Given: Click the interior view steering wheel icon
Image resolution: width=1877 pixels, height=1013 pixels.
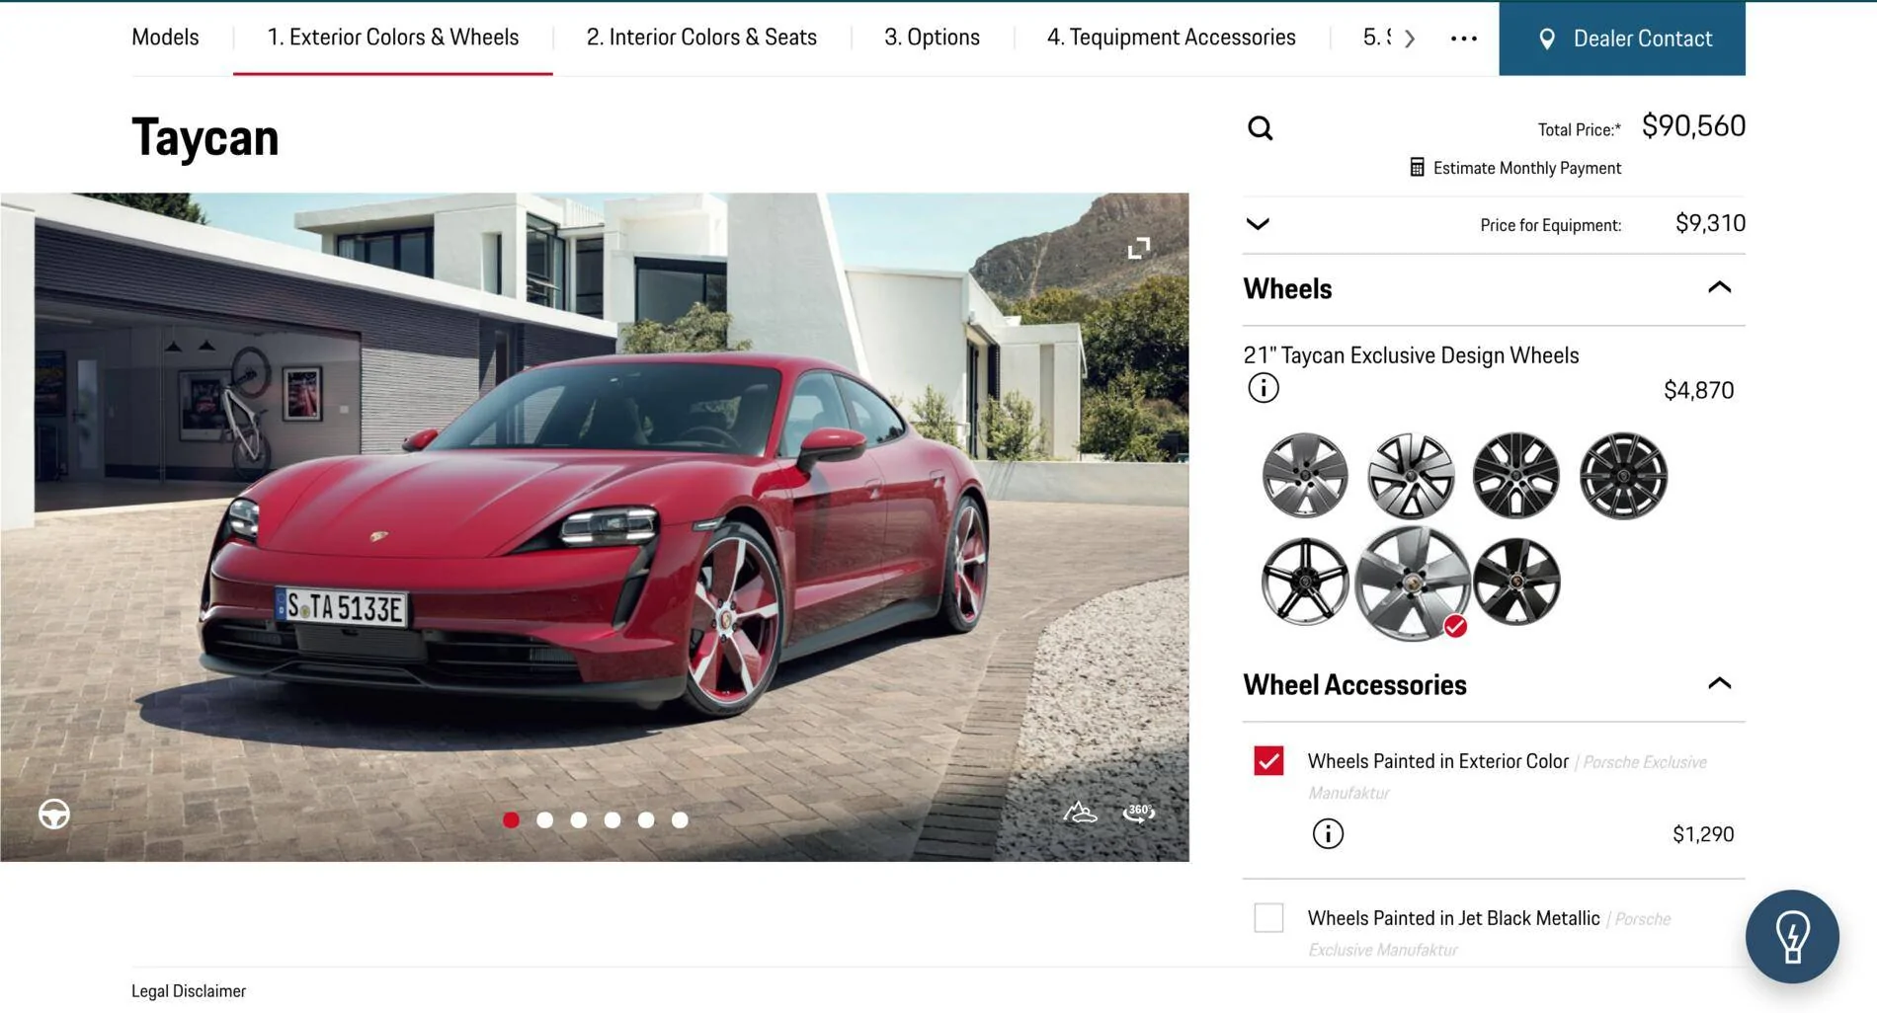Looking at the screenshot, I should click(x=54, y=814).
